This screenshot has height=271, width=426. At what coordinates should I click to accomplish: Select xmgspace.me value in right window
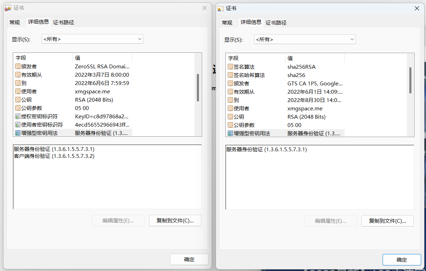coord(305,108)
